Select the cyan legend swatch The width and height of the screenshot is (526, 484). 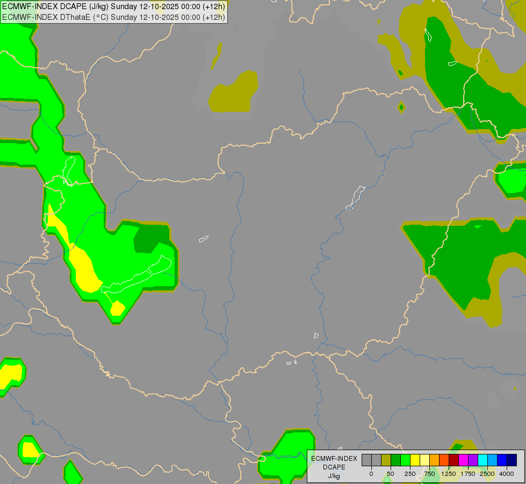click(x=483, y=460)
